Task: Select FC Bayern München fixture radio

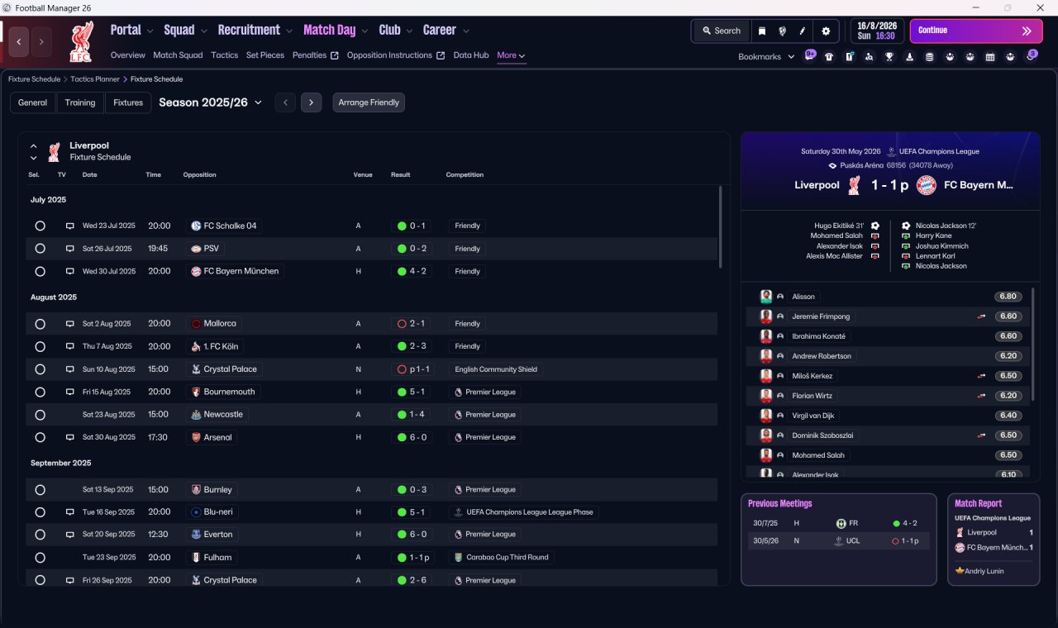Action: (x=40, y=271)
